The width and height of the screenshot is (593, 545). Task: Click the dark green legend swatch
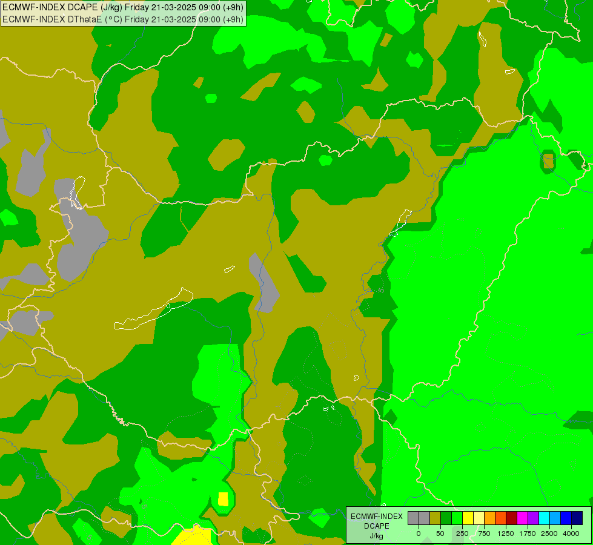click(x=446, y=518)
